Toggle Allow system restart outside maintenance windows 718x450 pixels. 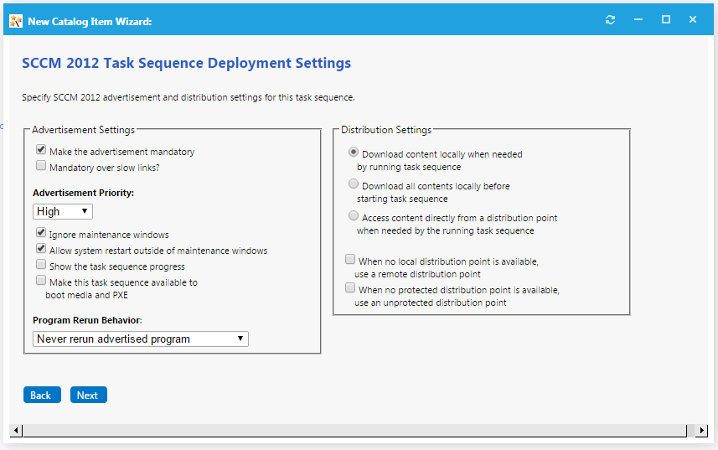[x=41, y=249]
